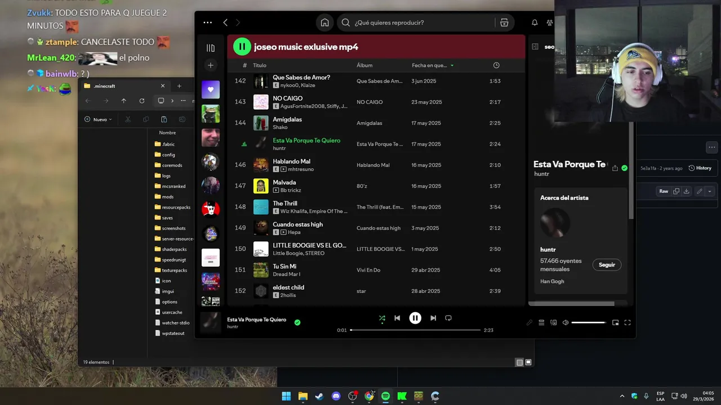
Task: Open Liked Songs heart playlist
Action: [211, 90]
